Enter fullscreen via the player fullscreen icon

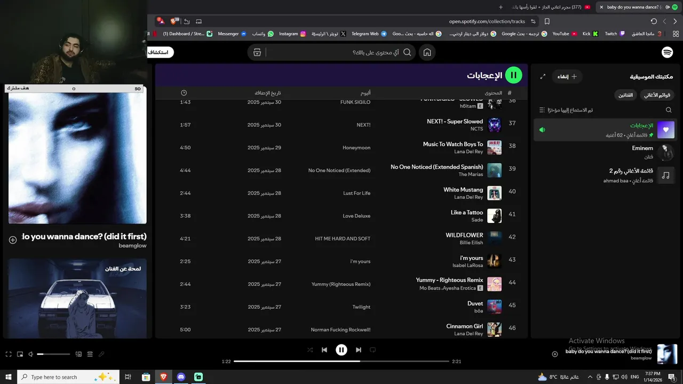point(8,354)
